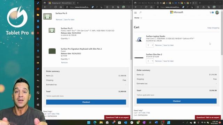Viewport: 223px width, 125px height.
Task: Save the Surface Pro 9 bundle for later
Action: 69,19
